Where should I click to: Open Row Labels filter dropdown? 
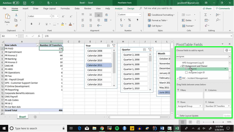click(37, 45)
